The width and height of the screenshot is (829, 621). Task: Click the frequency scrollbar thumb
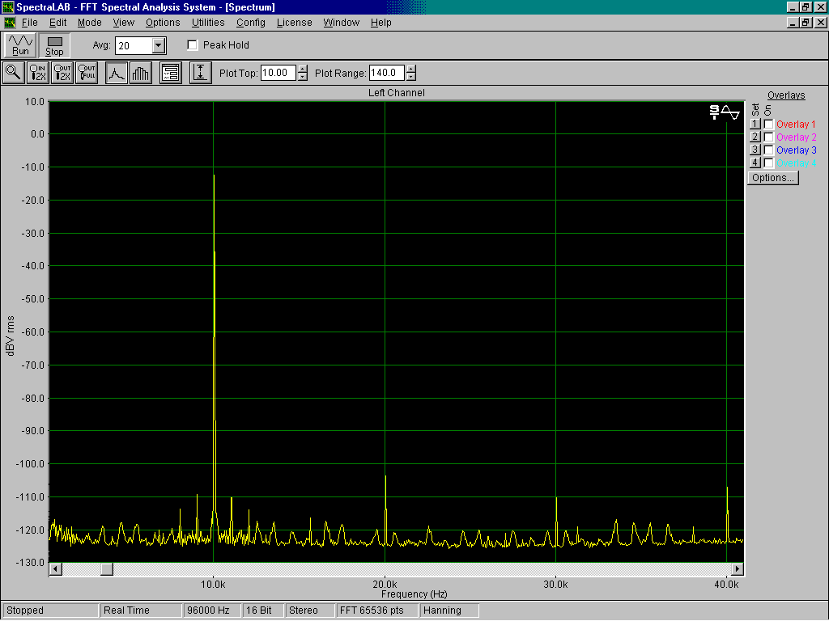(x=107, y=569)
